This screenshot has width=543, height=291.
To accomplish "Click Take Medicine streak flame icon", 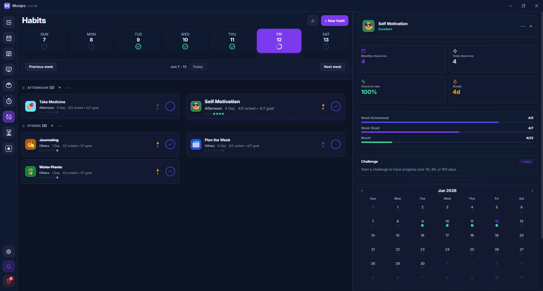I will pos(158,105).
